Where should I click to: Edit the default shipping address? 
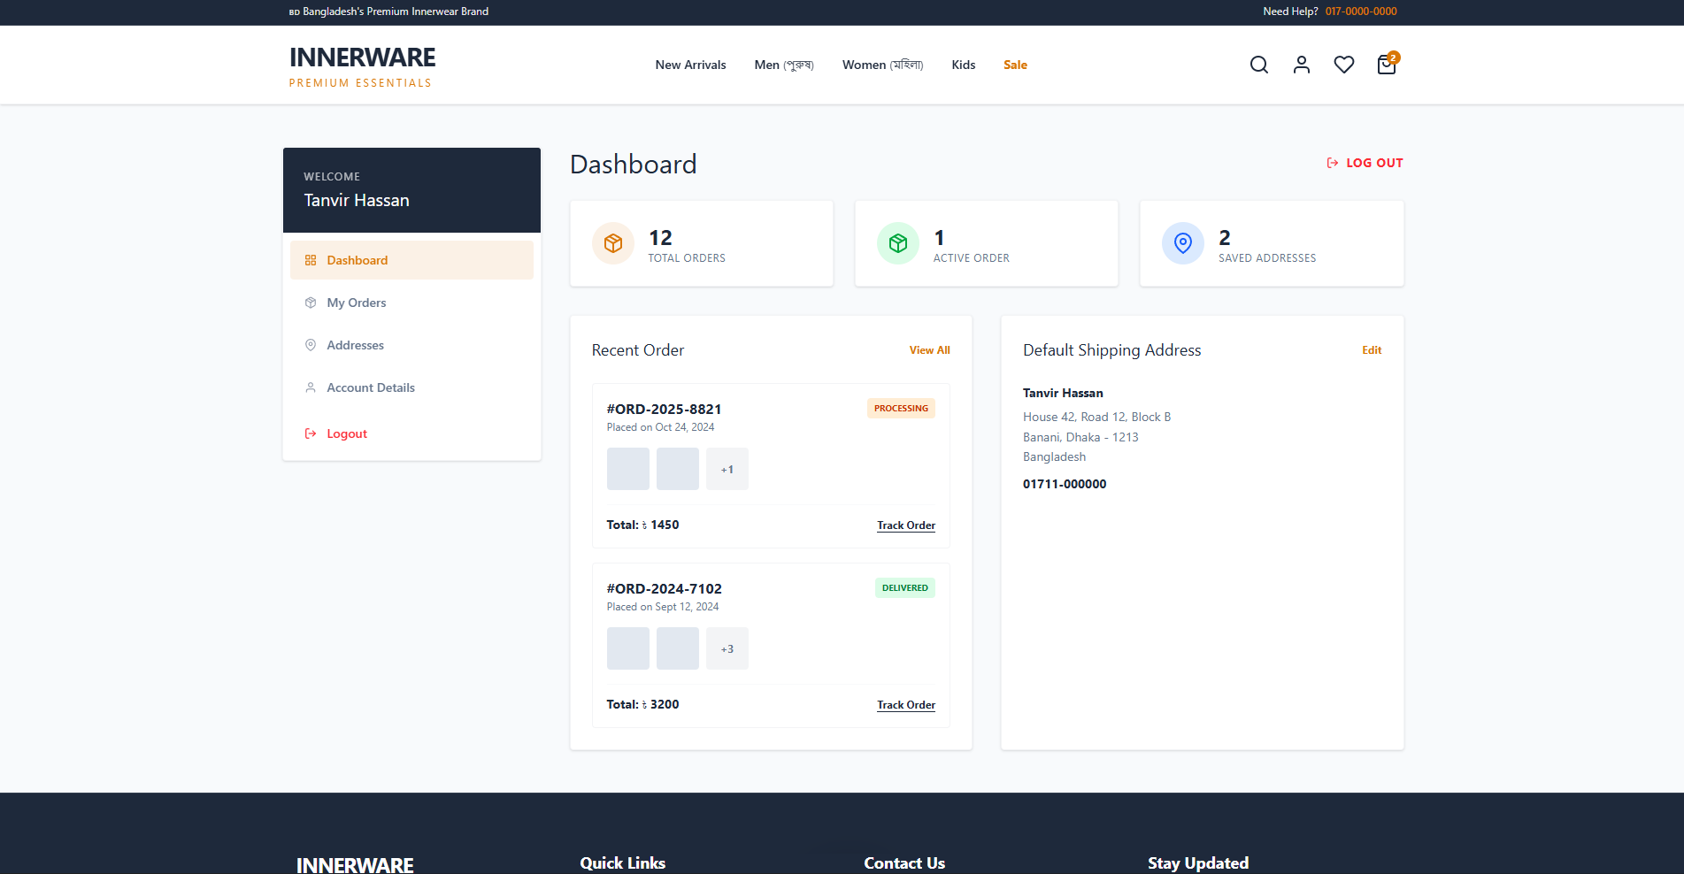coord(1372,350)
